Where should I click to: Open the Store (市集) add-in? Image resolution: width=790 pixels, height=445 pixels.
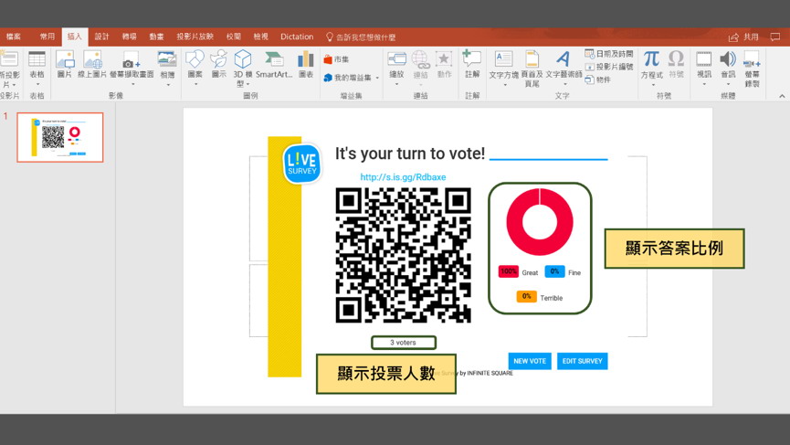[x=337, y=59]
